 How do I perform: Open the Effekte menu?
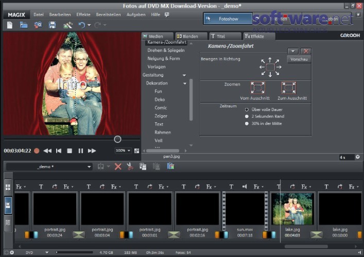pos(83,14)
